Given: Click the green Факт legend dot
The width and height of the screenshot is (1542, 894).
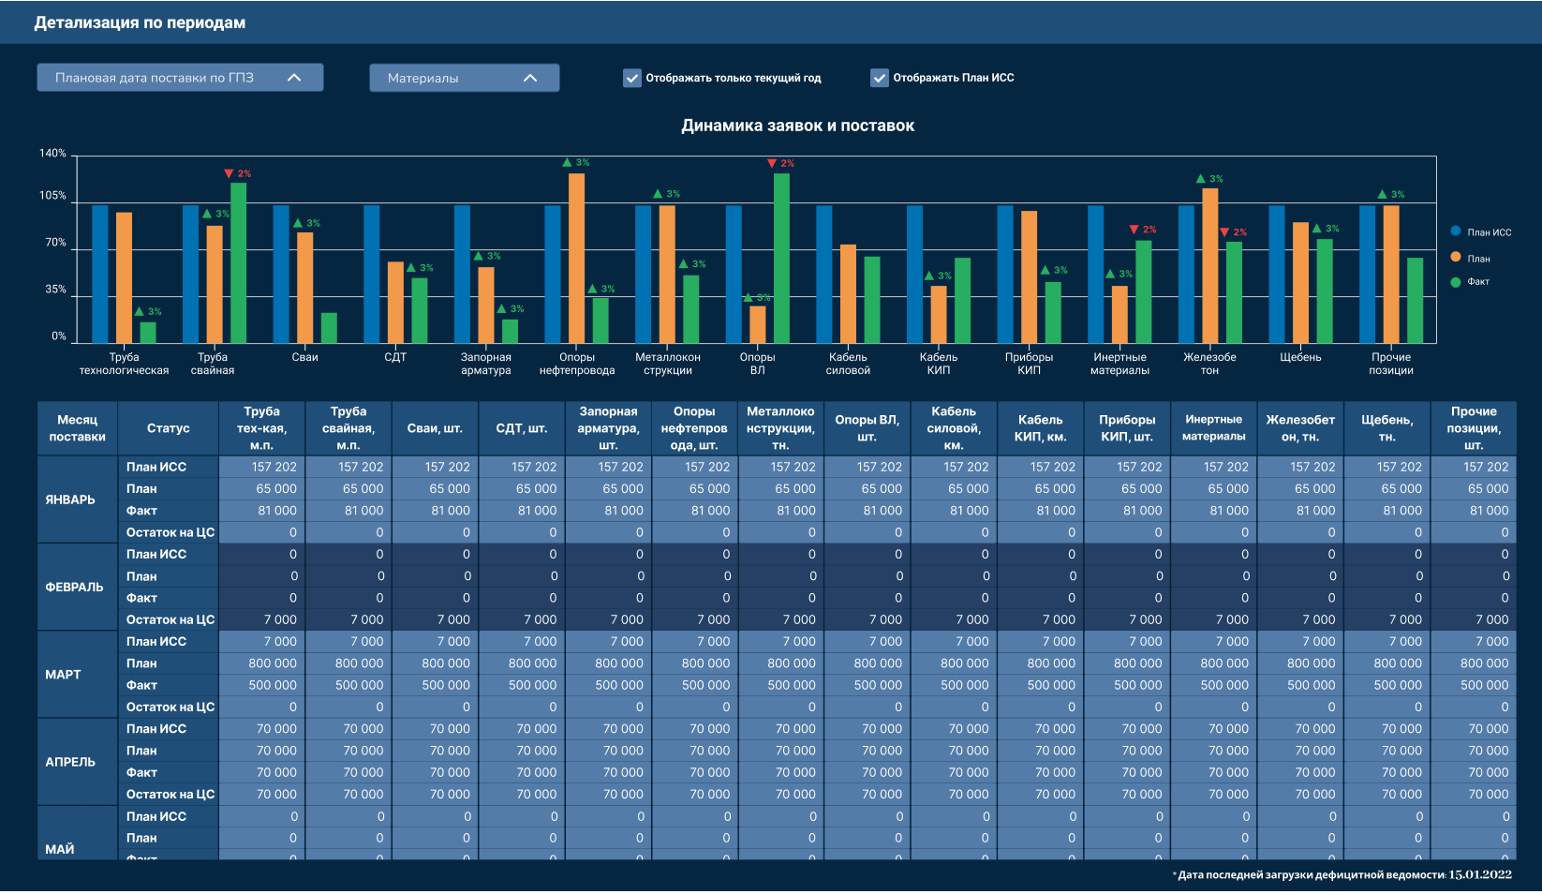Looking at the screenshot, I should click(x=1455, y=282).
